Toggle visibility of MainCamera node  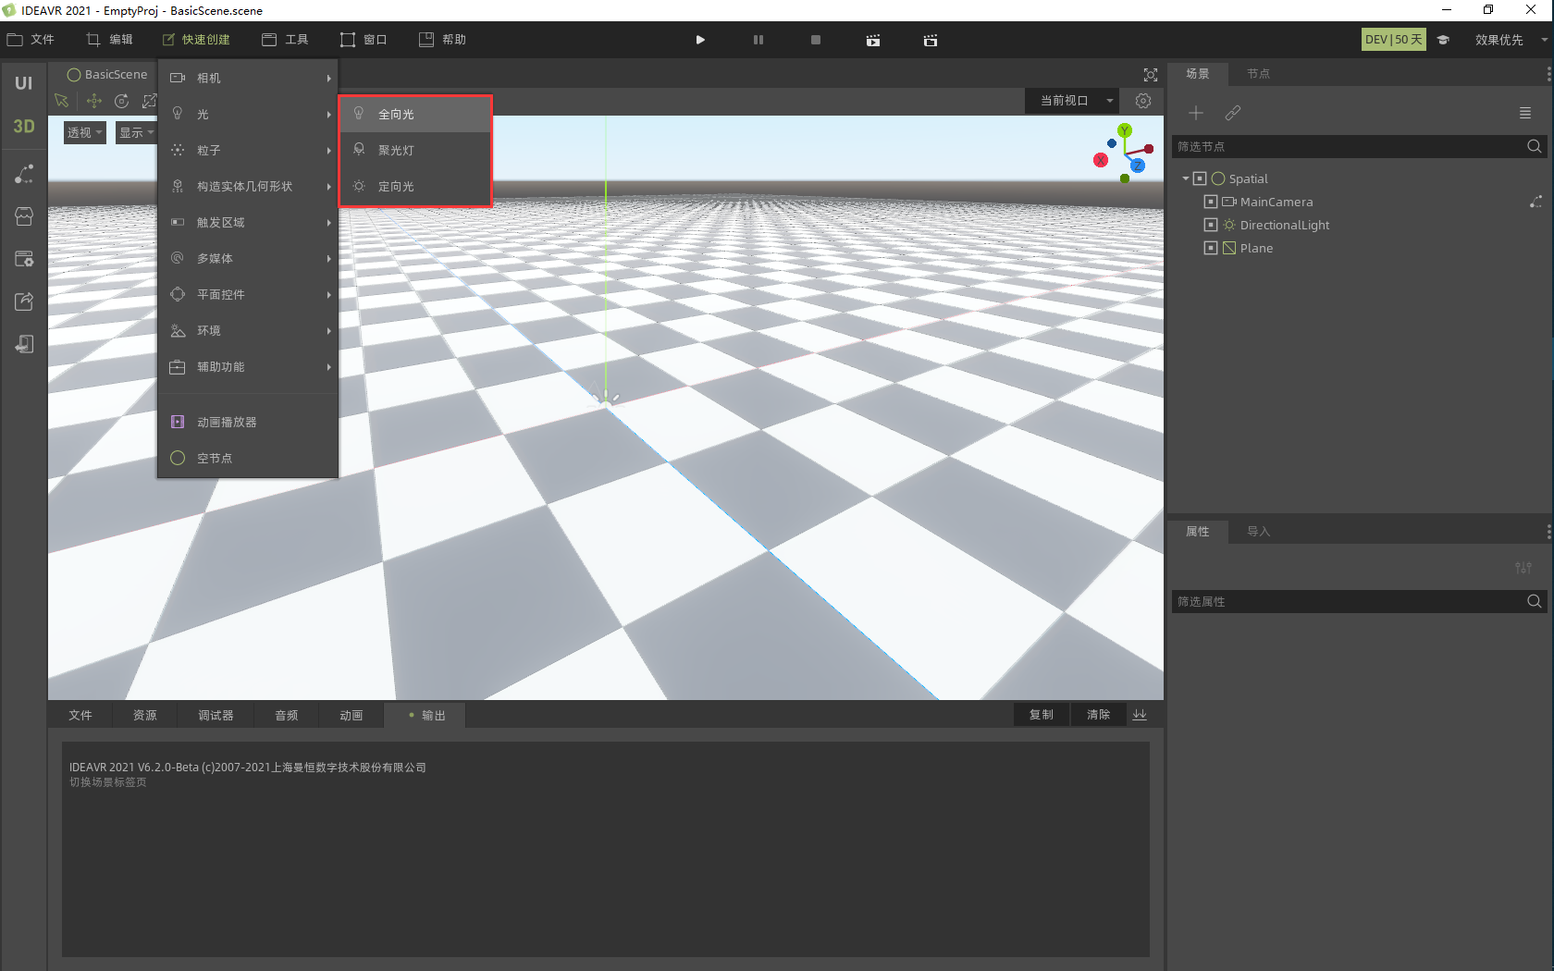tap(1210, 202)
